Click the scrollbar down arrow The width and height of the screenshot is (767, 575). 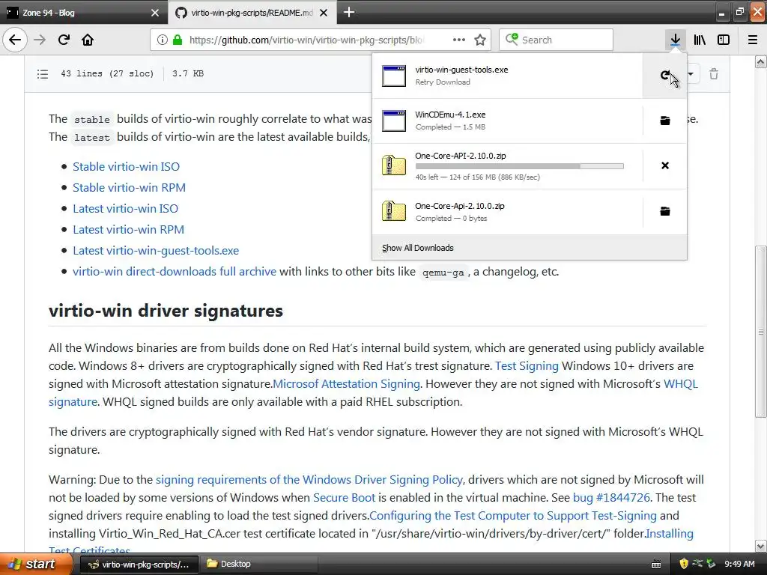[x=760, y=546]
